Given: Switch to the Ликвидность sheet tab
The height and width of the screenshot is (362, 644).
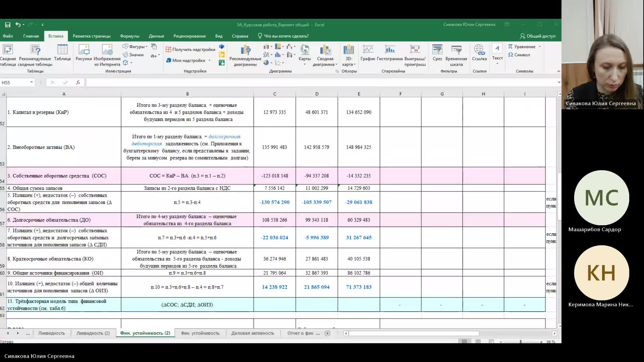Looking at the screenshot, I should 51,333.
